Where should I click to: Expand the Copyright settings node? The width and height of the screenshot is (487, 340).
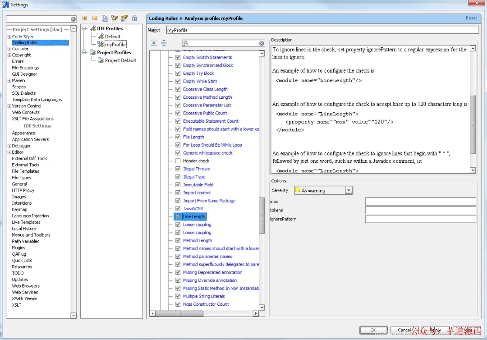tap(9, 55)
